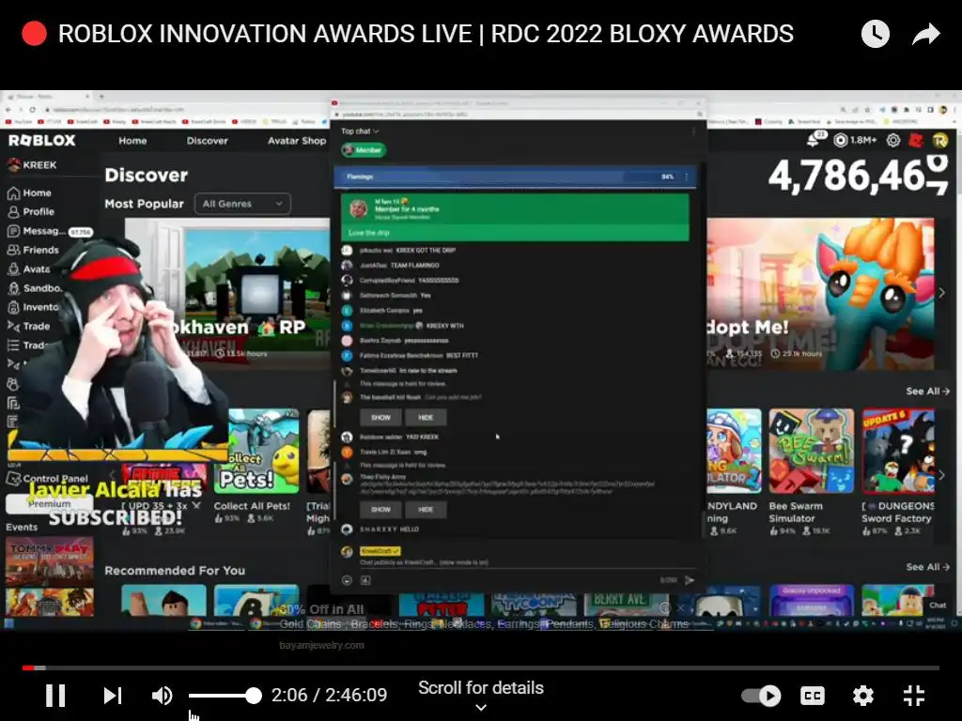Open Flamingo poll options menu
Image resolution: width=962 pixels, height=721 pixels.
tap(686, 176)
